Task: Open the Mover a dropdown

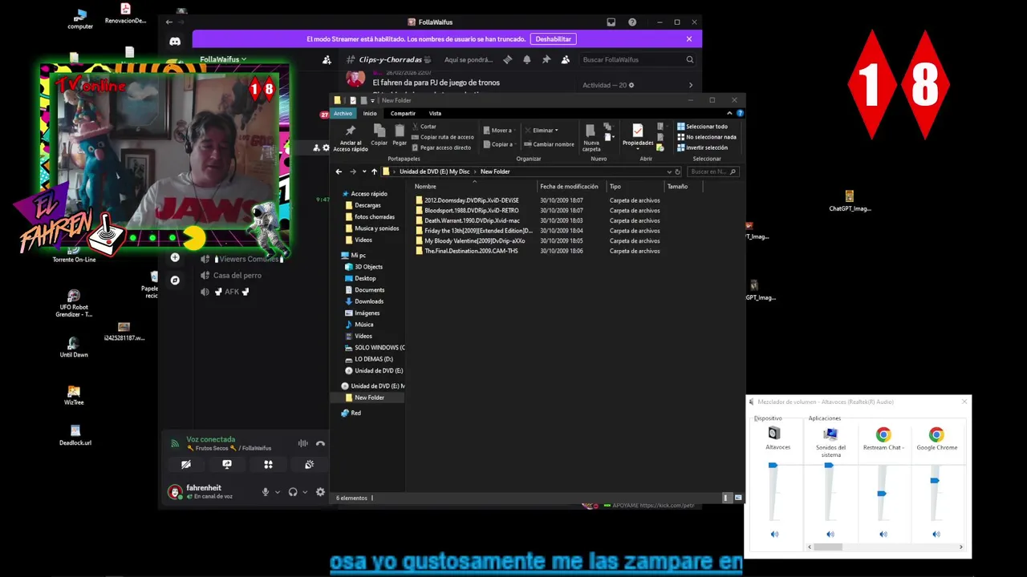Action: (x=500, y=130)
